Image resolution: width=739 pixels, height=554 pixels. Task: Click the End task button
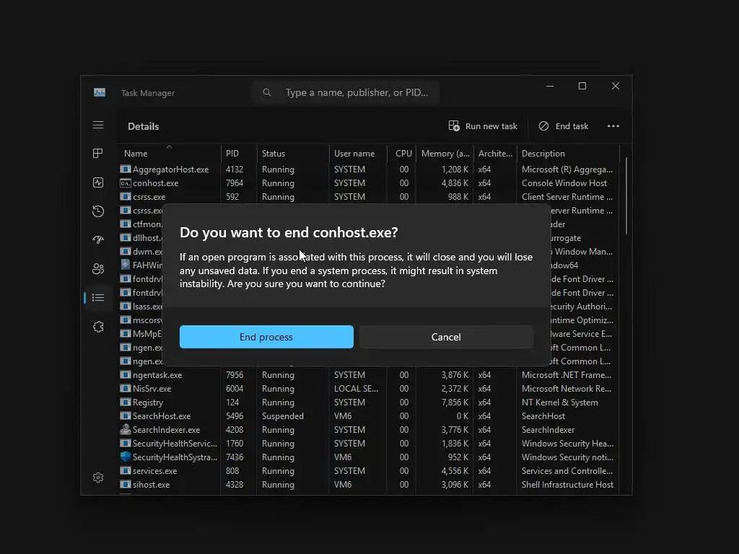[x=564, y=126]
